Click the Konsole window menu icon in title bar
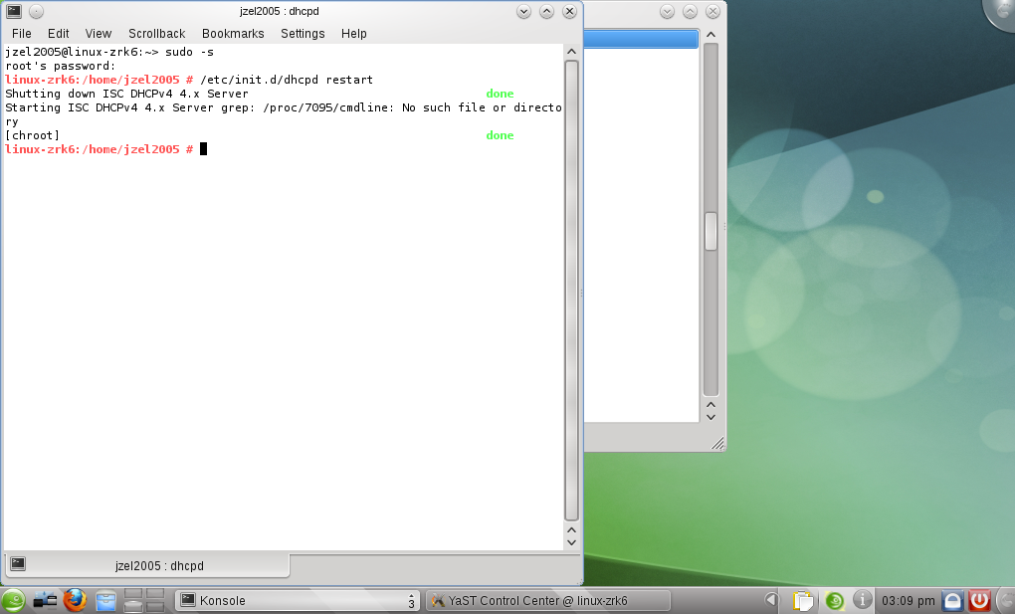 [x=14, y=11]
